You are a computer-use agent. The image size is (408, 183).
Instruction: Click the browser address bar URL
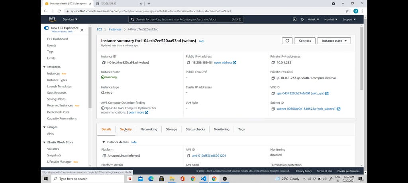coord(151,11)
